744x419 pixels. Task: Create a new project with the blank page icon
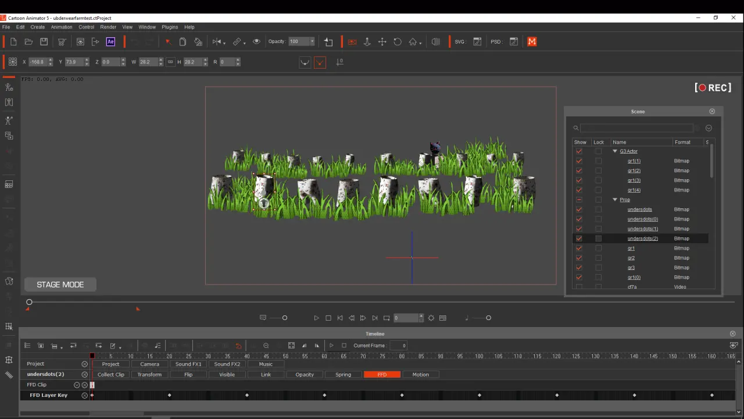(13, 42)
